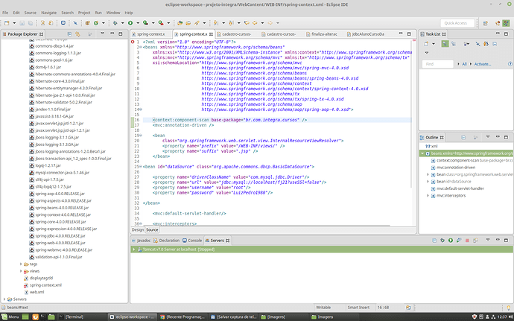Click Hide Completed Tasks icon in Task List
The height and width of the screenshot is (321, 514).
pos(477,44)
